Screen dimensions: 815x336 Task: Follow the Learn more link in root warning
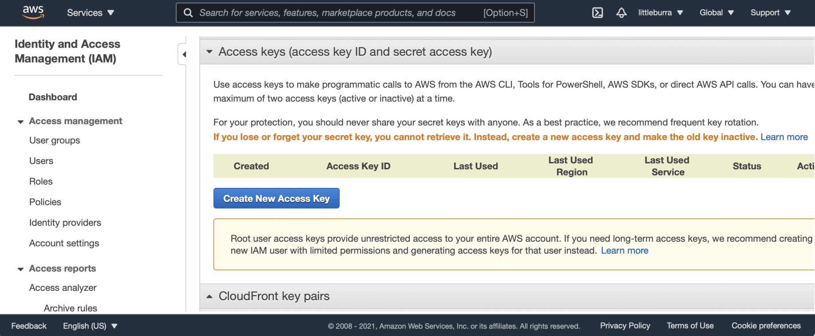pos(624,251)
